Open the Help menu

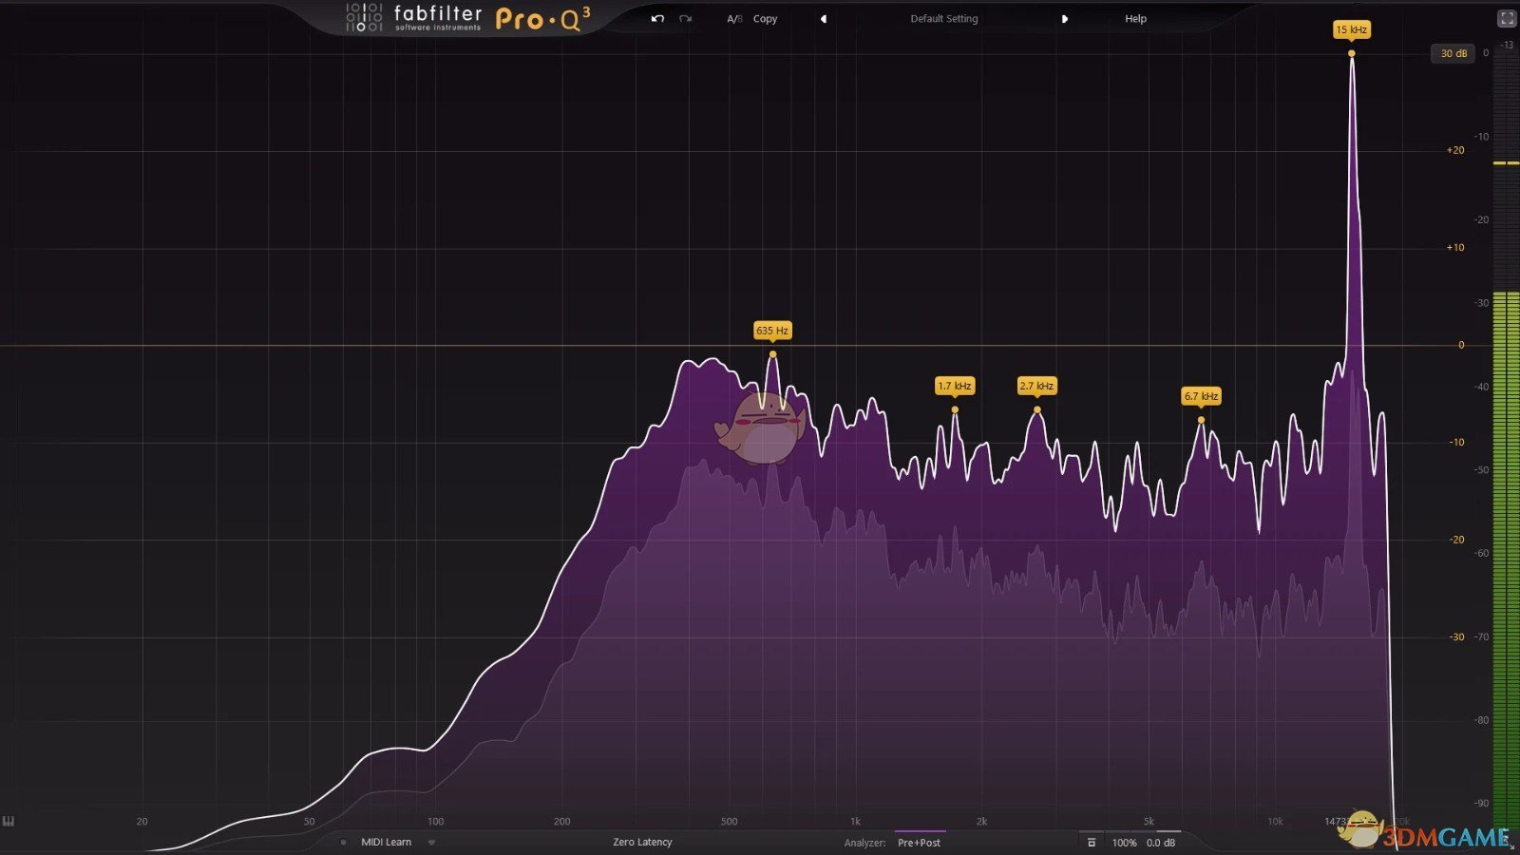1135,19
